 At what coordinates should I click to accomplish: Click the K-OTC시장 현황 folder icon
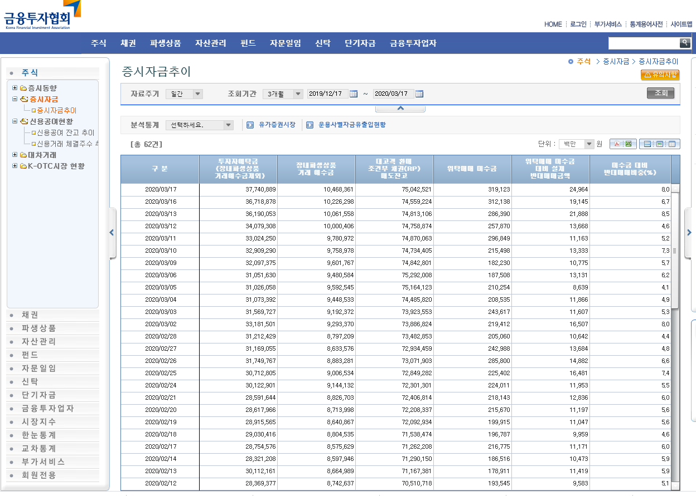coord(23,166)
